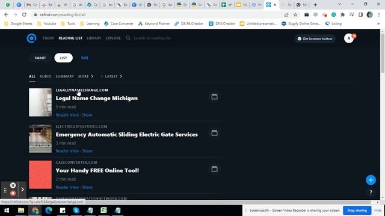Toggle browser side panel icon
Viewport: 385px width, 216px height.
pos(360,14)
